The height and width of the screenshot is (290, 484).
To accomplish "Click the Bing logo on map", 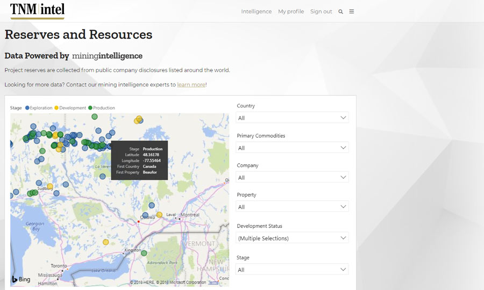I will (x=22, y=279).
